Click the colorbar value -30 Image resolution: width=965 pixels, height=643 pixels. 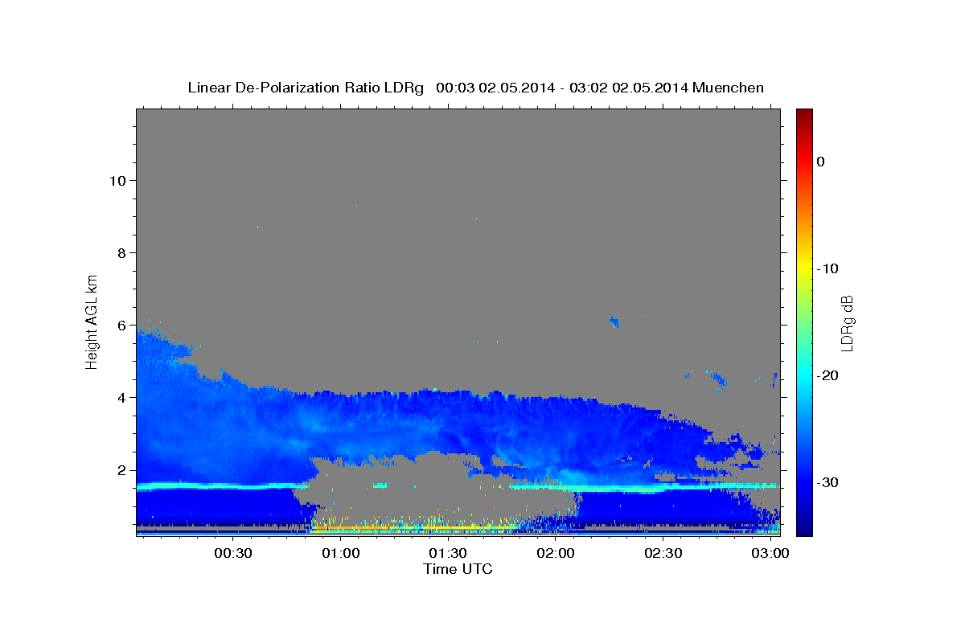[x=827, y=482]
